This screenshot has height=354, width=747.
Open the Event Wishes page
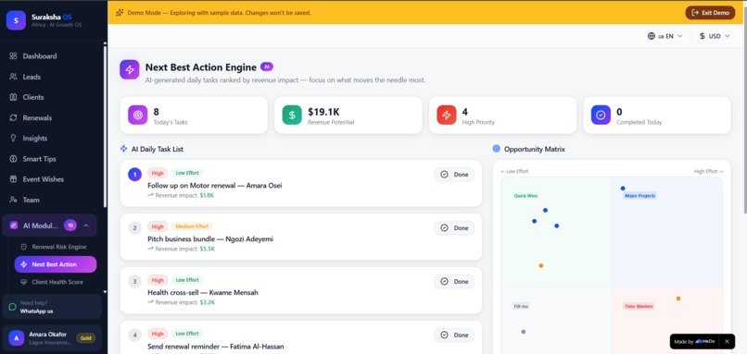point(43,179)
